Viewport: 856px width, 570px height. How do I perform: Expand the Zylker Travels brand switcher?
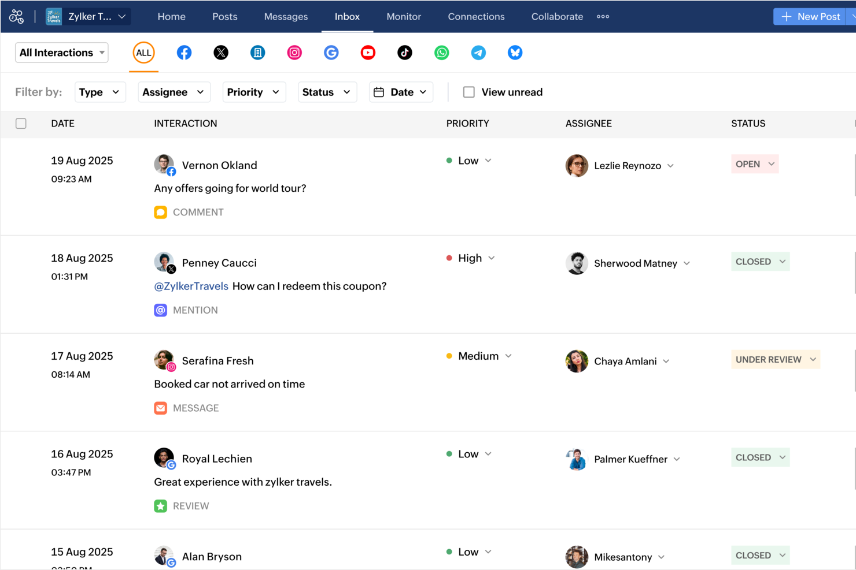click(x=87, y=16)
